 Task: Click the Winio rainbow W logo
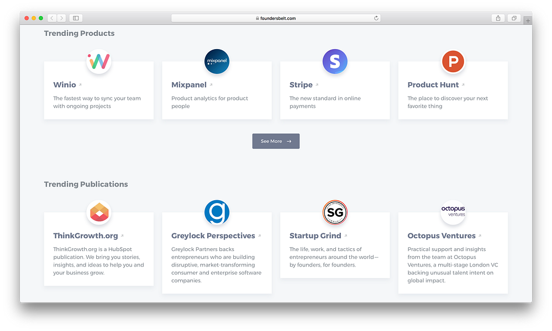pyautogui.click(x=99, y=61)
